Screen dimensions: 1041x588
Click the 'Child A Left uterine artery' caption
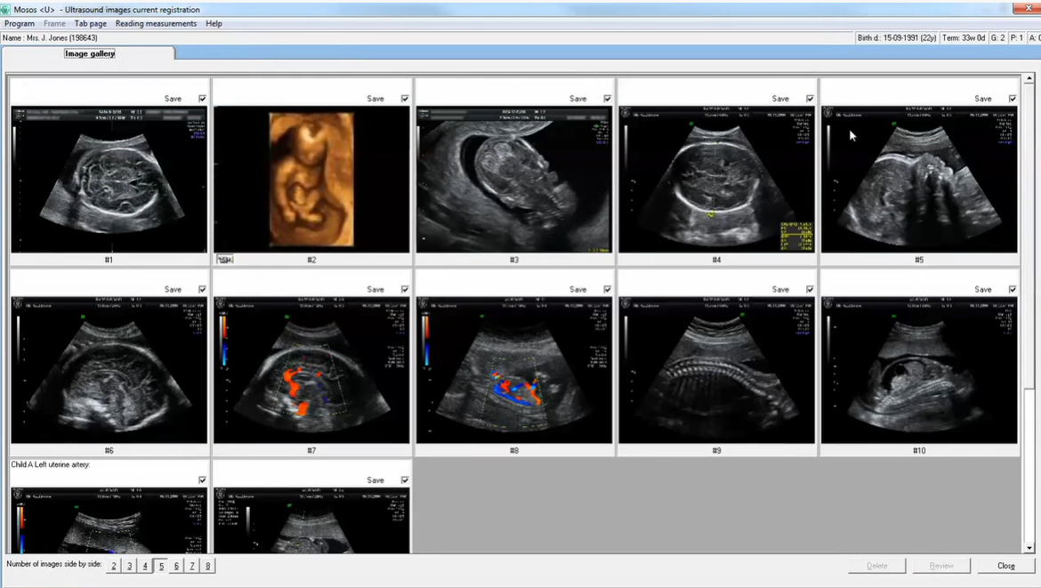51,464
